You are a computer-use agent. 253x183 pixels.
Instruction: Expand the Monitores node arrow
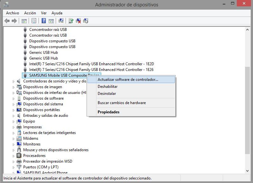pos(14,144)
